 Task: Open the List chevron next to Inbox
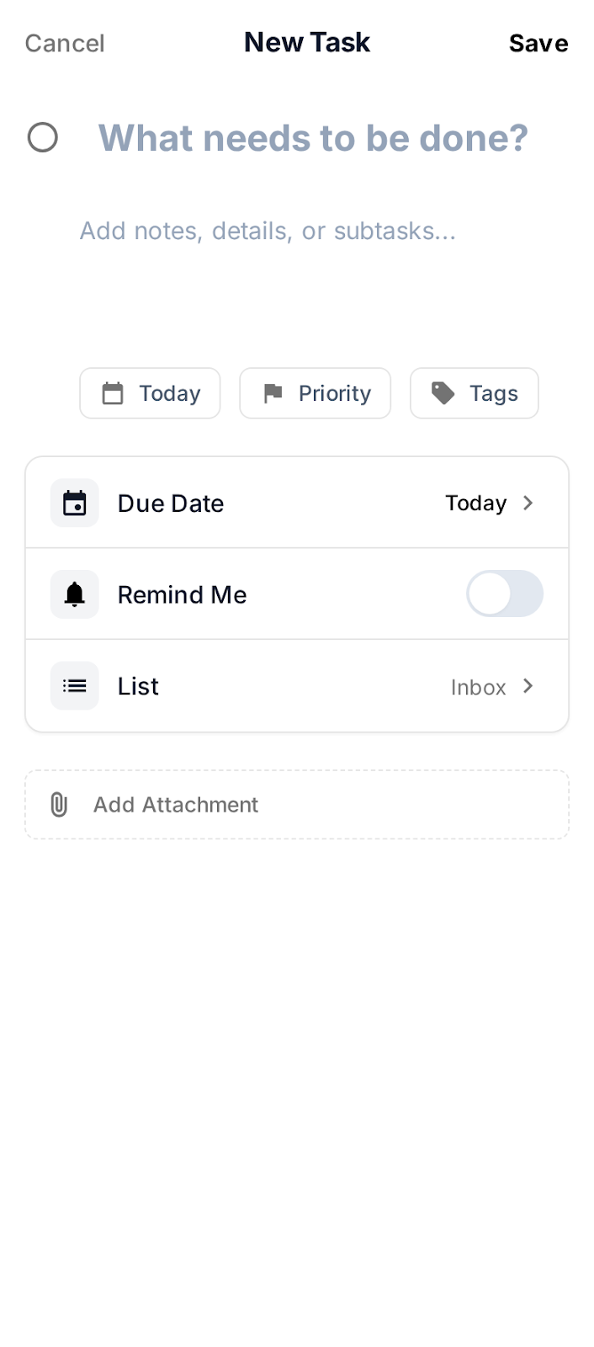(528, 686)
